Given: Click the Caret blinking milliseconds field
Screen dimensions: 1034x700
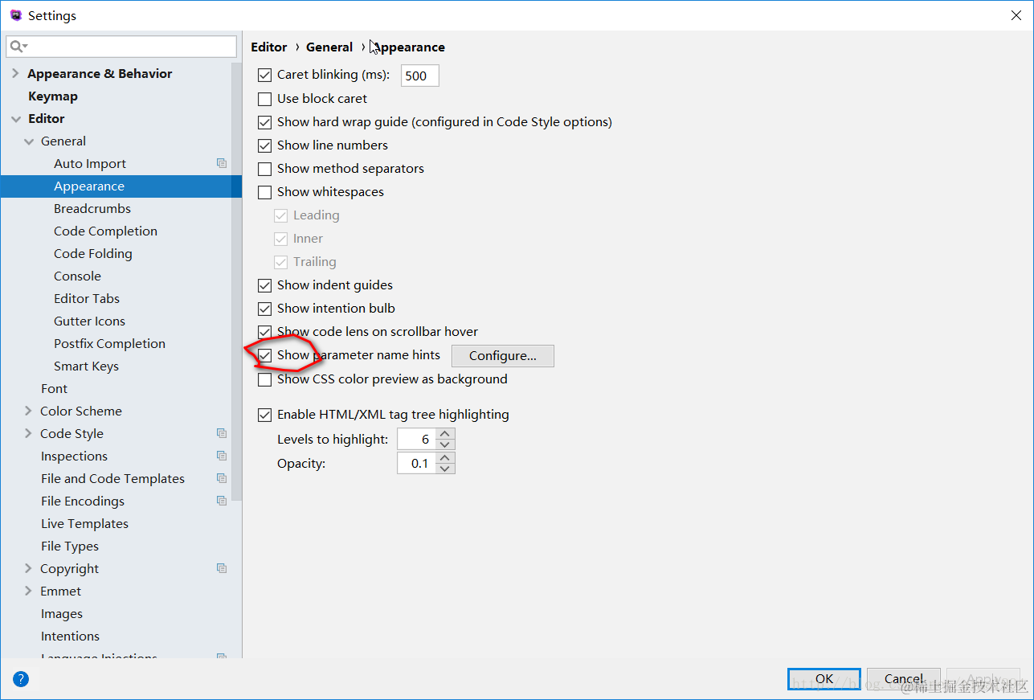Looking at the screenshot, I should click(420, 76).
